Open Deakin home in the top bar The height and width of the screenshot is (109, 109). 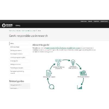tap(84, 21)
